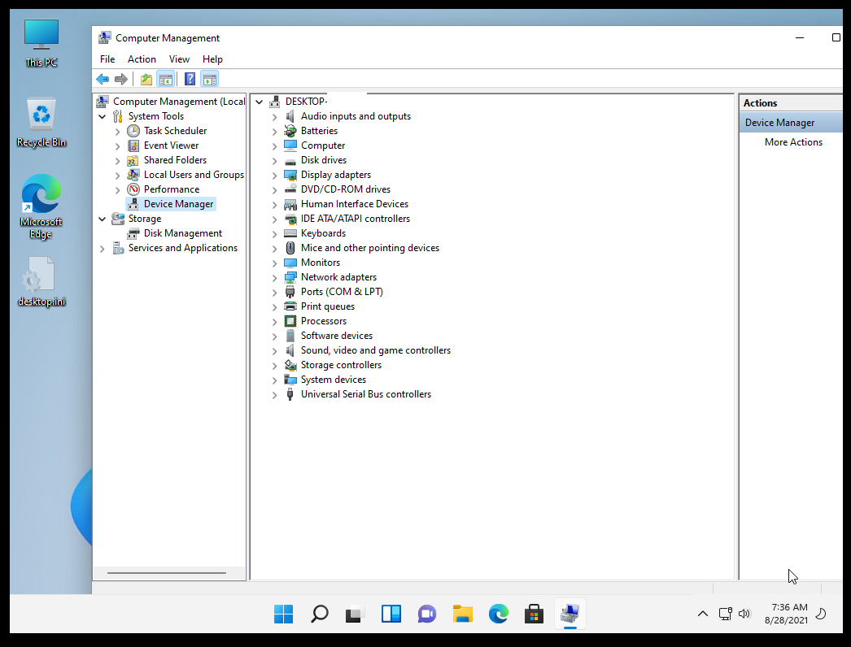
Task: Select the Microsoft Edge desktop shortcut
Action: tap(41, 206)
